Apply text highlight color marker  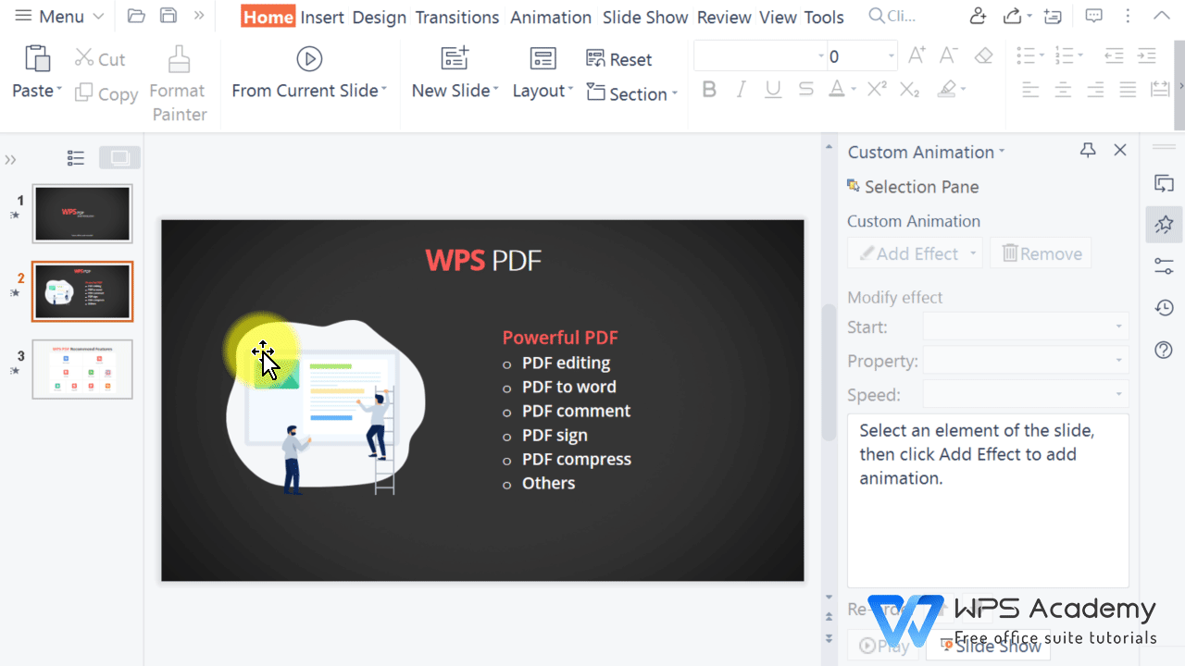(946, 90)
